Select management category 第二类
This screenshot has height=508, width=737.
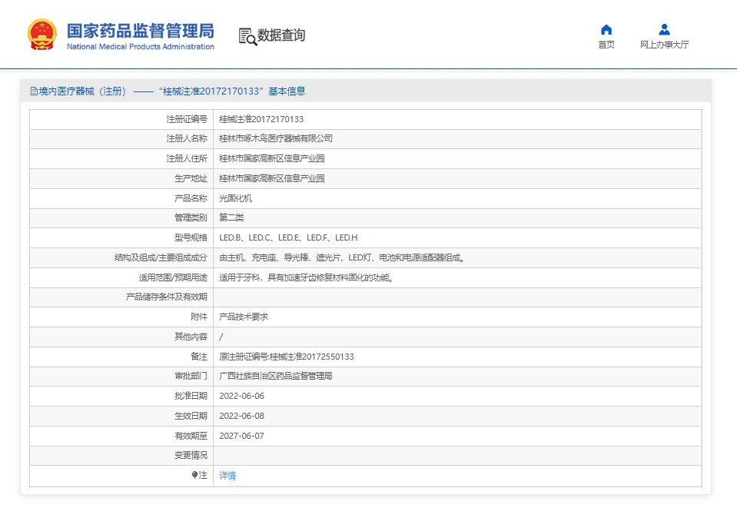(x=231, y=217)
